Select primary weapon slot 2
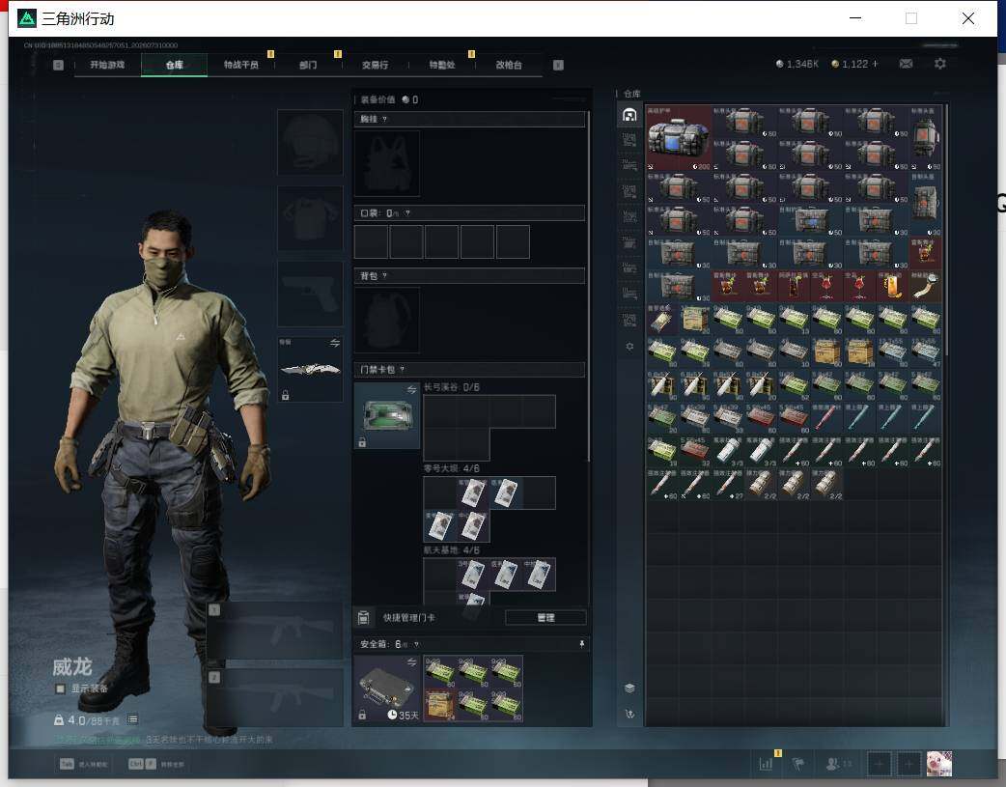The width and height of the screenshot is (1006, 787). point(274,698)
